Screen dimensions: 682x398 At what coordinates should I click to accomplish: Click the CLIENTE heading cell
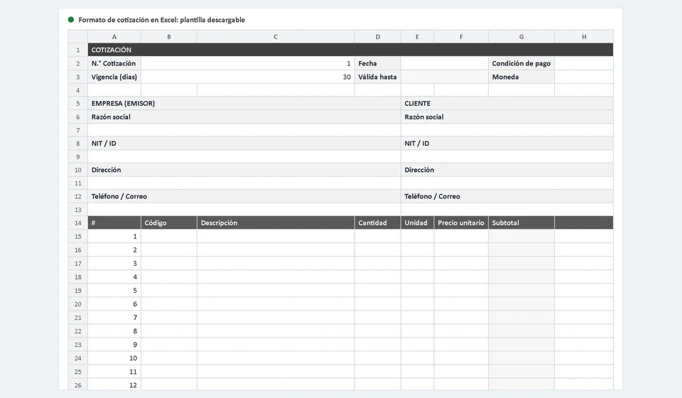pyautogui.click(x=507, y=104)
